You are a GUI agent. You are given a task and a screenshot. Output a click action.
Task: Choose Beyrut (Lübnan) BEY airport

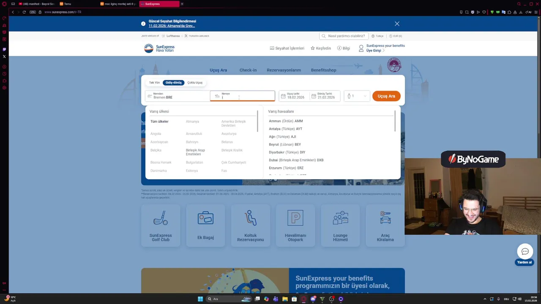pyautogui.click(x=285, y=144)
